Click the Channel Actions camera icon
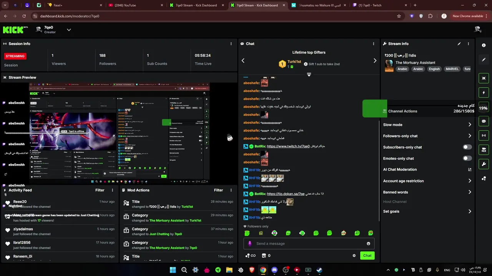 click(385, 111)
